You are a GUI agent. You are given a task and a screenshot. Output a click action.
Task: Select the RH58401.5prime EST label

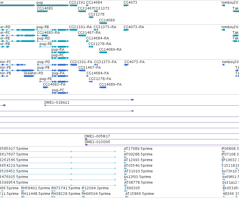[x=35, y=188]
